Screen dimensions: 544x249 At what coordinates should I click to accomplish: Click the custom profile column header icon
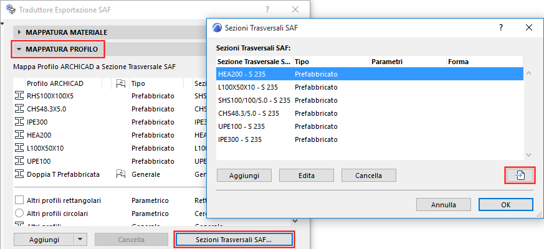[120, 83]
